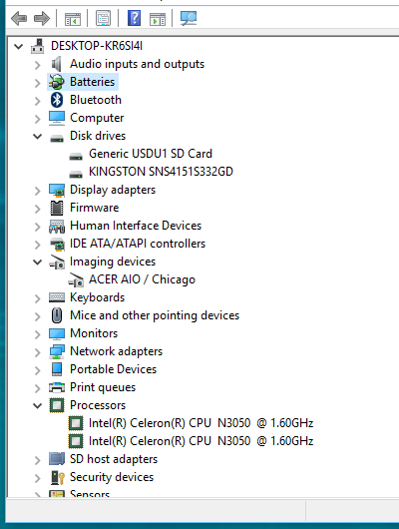Select the Batteries text label
The height and width of the screenshot is (529, 399).
coord(92,82)
